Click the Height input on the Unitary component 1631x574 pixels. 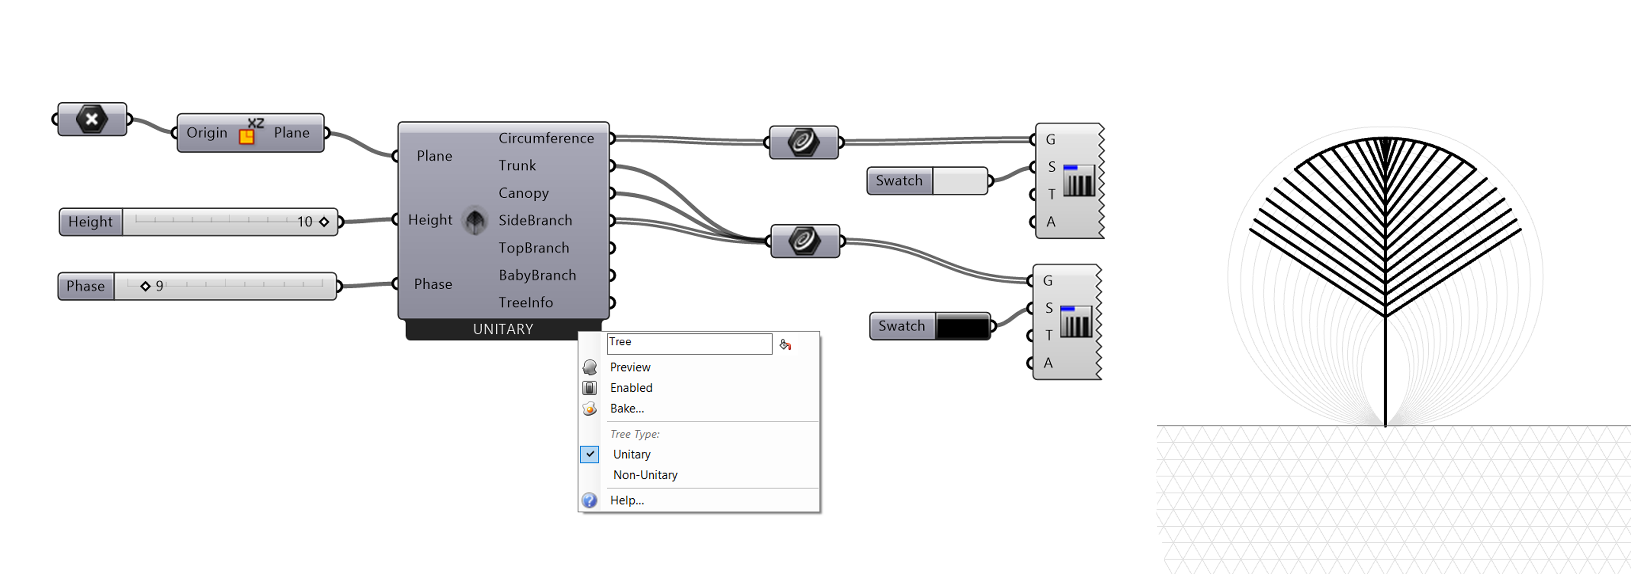click(430, 220)
